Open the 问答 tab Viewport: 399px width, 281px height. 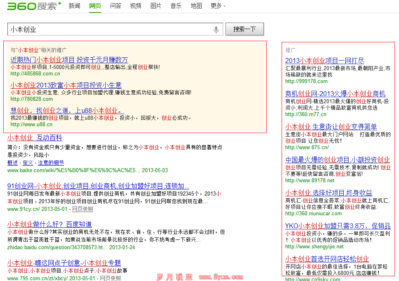[115, 6]
